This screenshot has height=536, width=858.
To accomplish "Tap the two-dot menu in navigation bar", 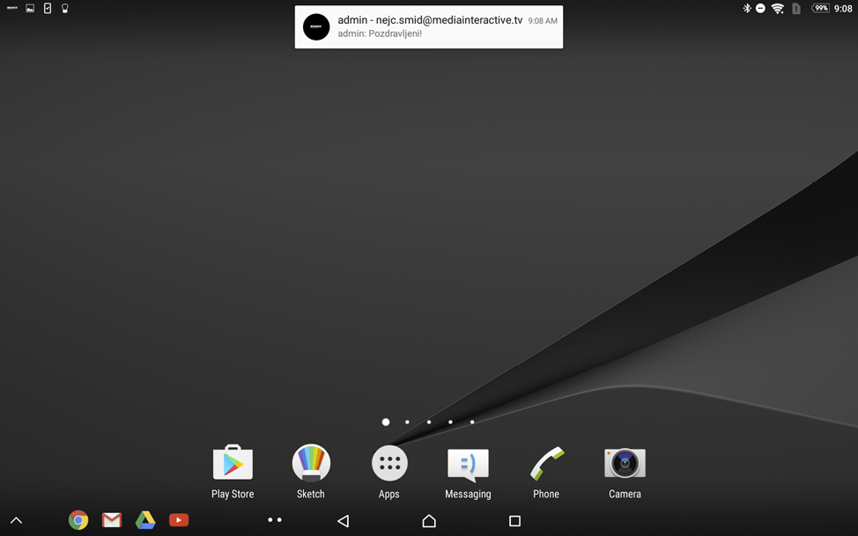I will [275, 520].
